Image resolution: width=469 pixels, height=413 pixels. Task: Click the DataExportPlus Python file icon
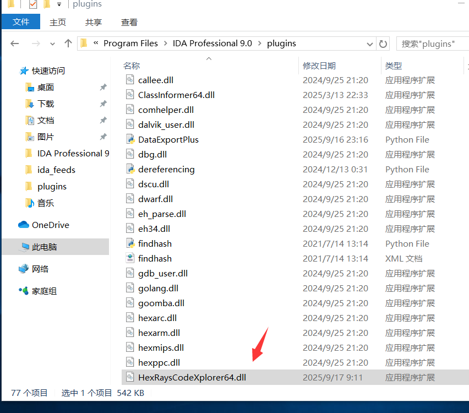[x=130, y=140]
